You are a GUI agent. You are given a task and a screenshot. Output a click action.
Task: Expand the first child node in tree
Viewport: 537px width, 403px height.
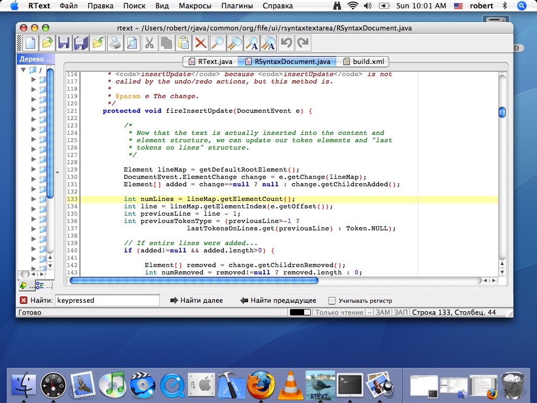[x=34, y=80]
